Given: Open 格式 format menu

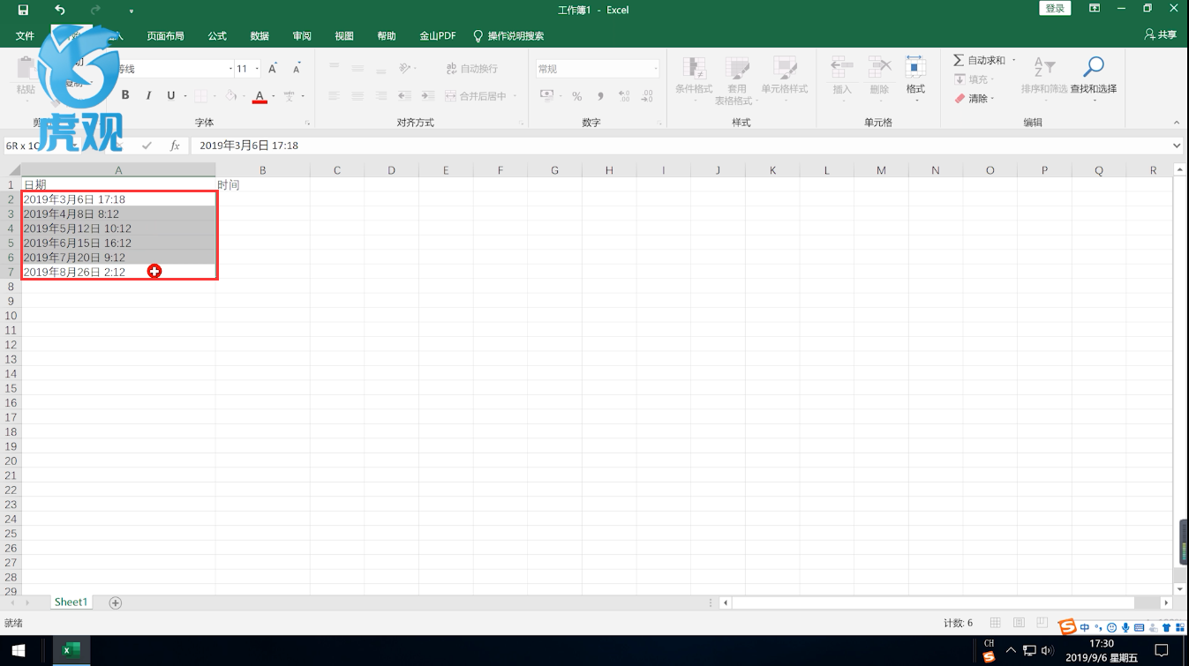Looking at the screenshot, I should click(x=915, y=79).
